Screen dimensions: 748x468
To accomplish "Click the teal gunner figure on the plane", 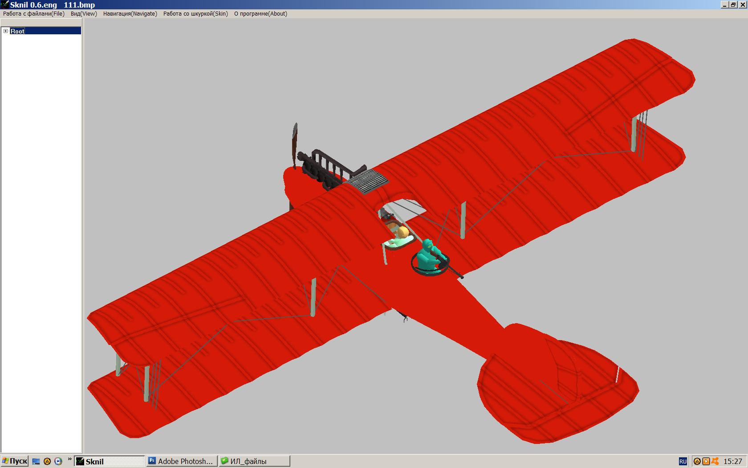I will tap(428, 257).
